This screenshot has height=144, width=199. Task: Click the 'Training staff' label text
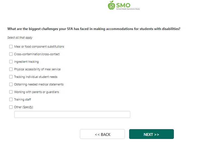(22, 99)
